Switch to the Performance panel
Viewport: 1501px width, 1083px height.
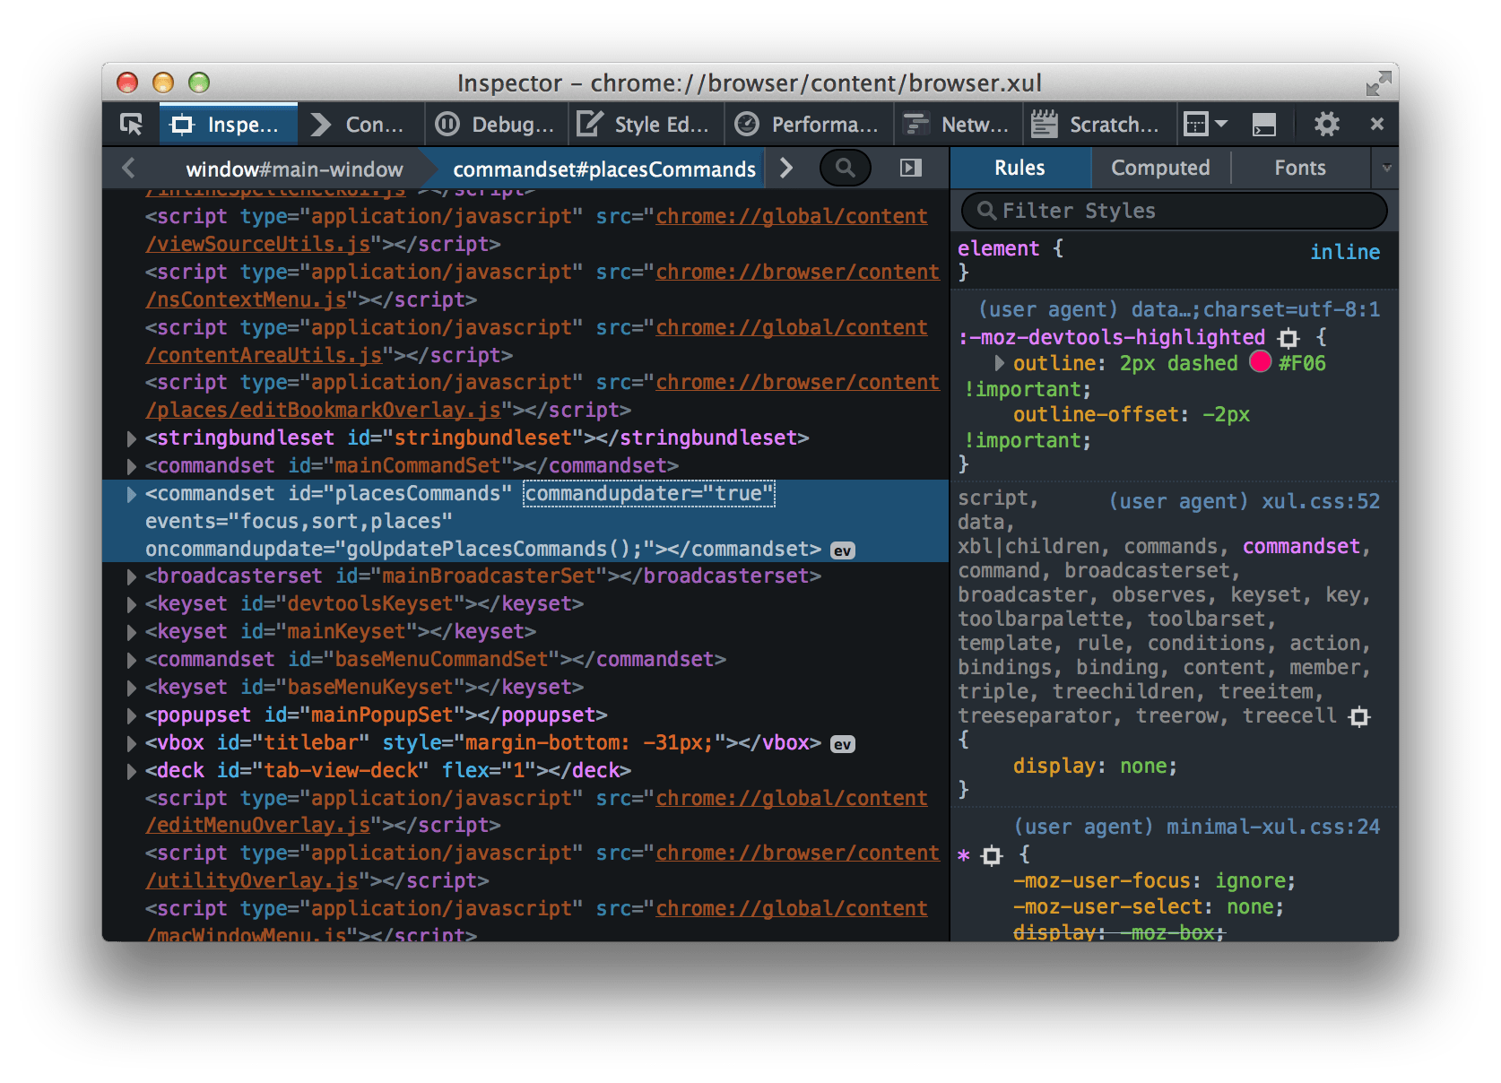point(807,124)
